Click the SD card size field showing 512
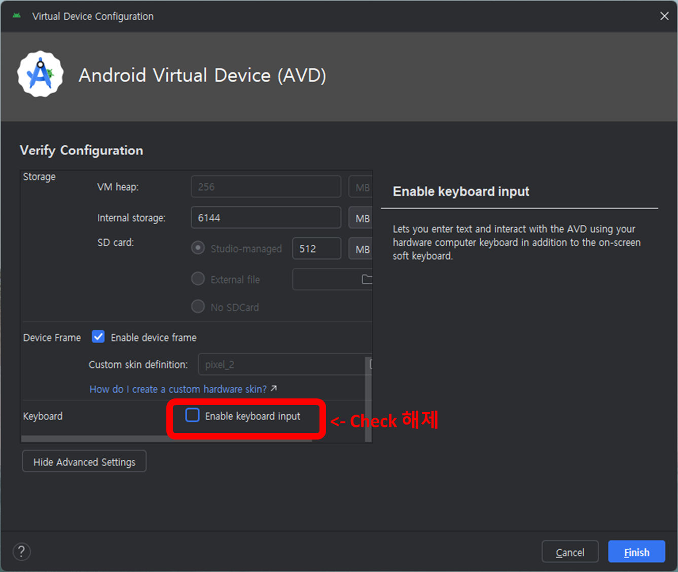678x572 pixels. click(x=316, y=248)
